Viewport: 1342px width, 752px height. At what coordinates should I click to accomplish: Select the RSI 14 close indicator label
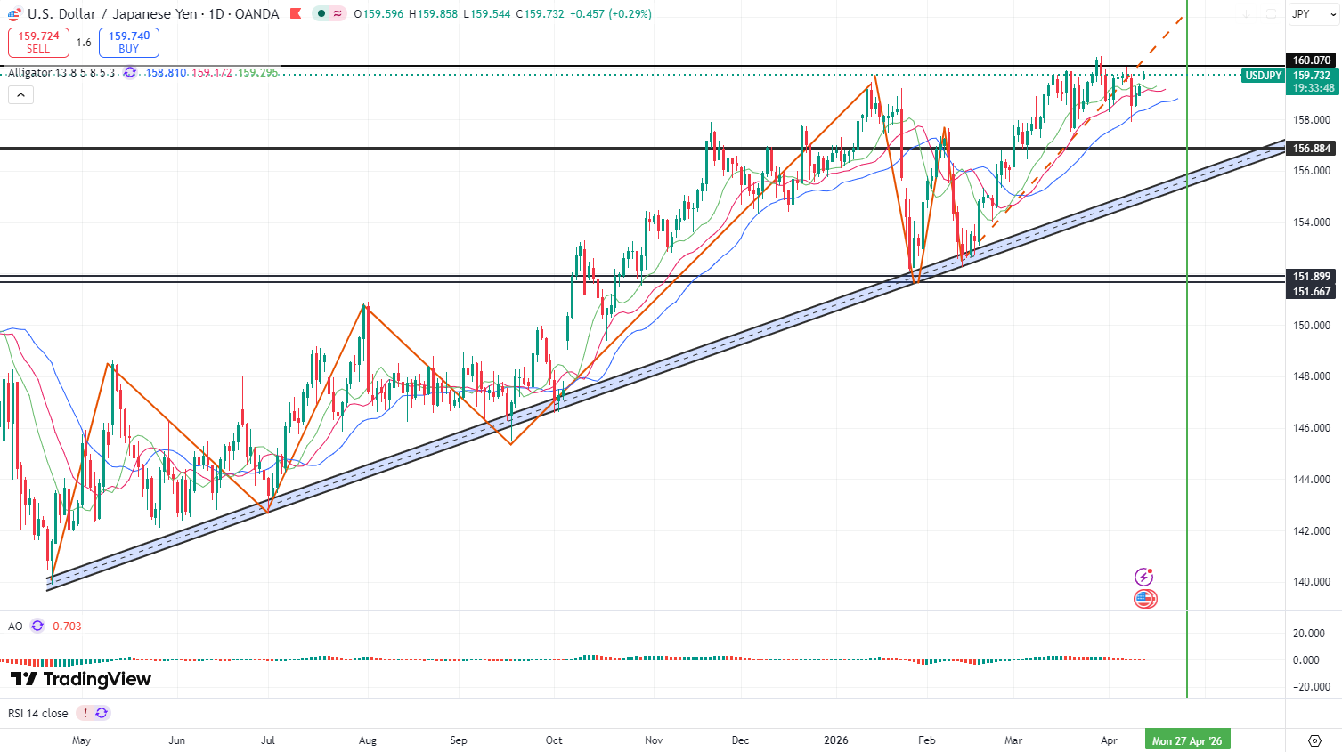(x=38, y=713)
